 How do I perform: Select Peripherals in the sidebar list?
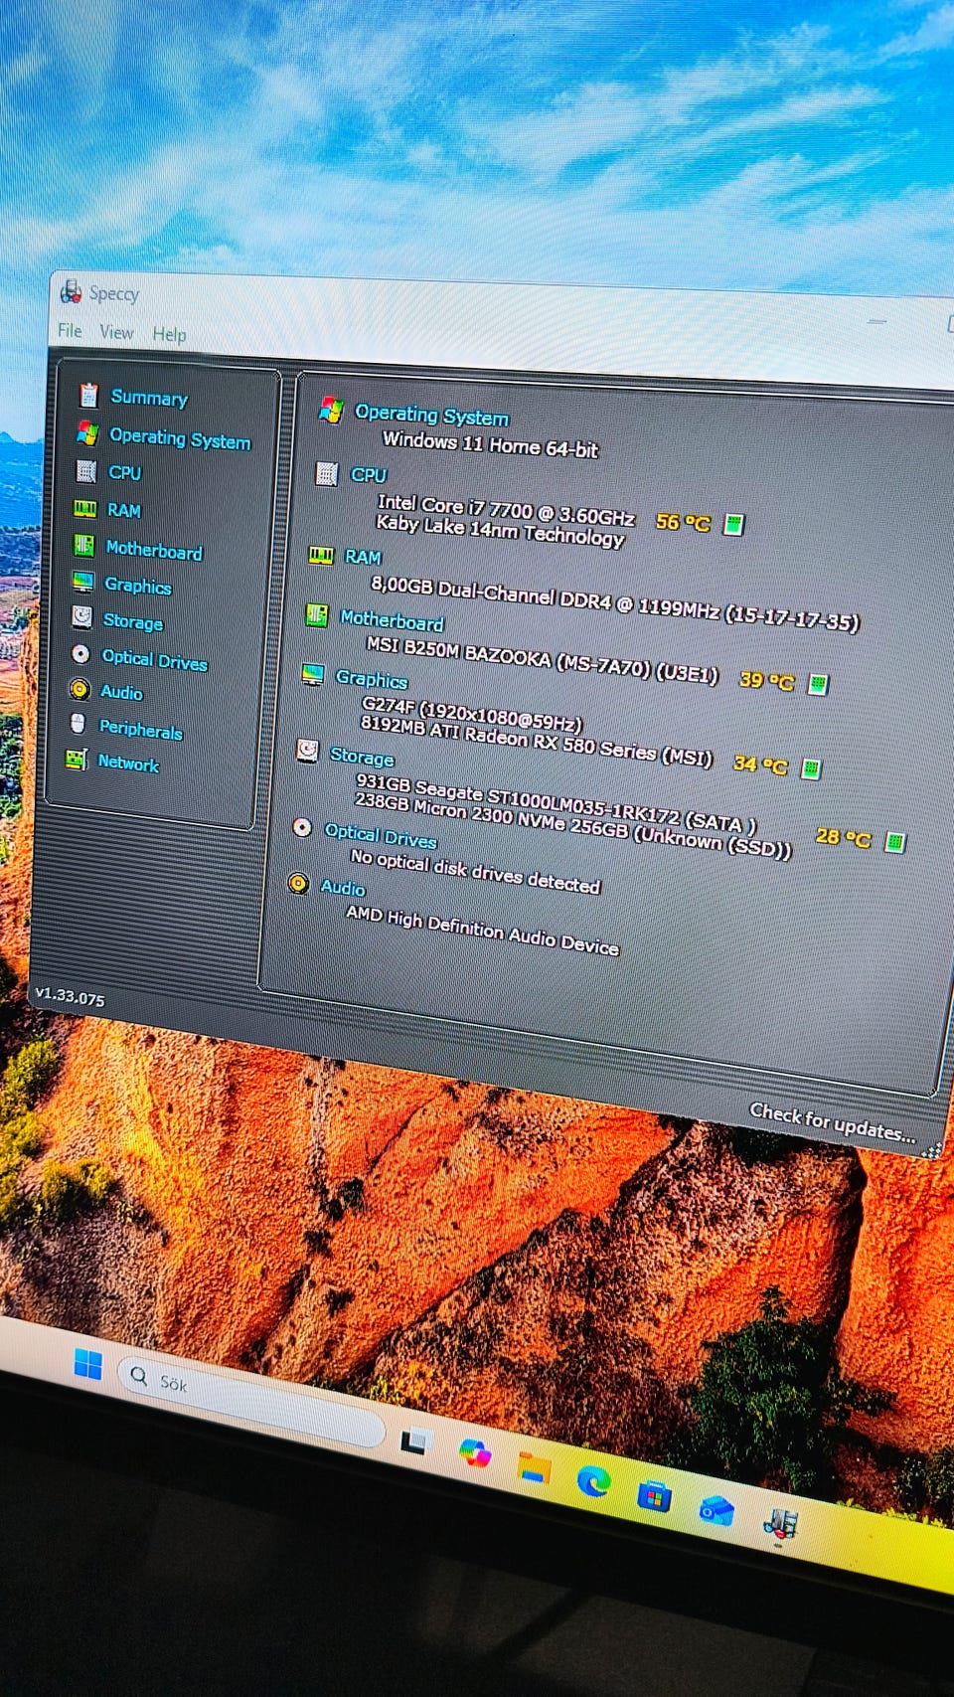pos(140,730)
